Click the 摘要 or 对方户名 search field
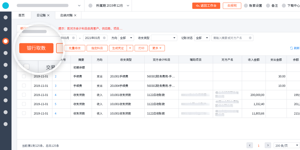 pos(230,38)
